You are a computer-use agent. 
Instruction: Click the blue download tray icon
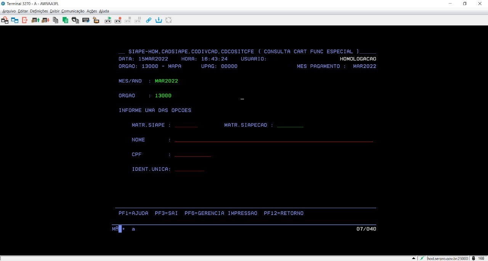[159, 20]
